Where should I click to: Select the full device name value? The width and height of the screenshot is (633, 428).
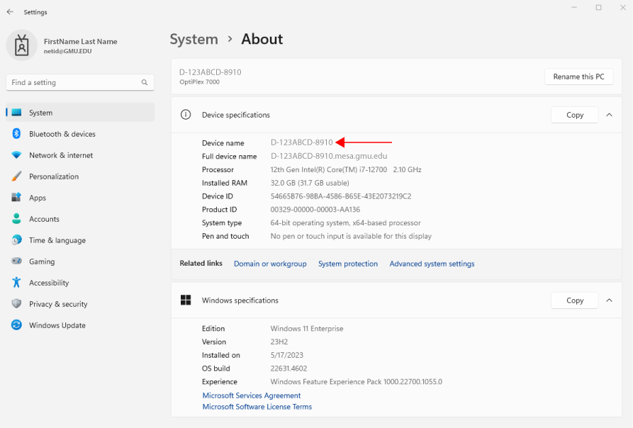[x=329, y=156]
